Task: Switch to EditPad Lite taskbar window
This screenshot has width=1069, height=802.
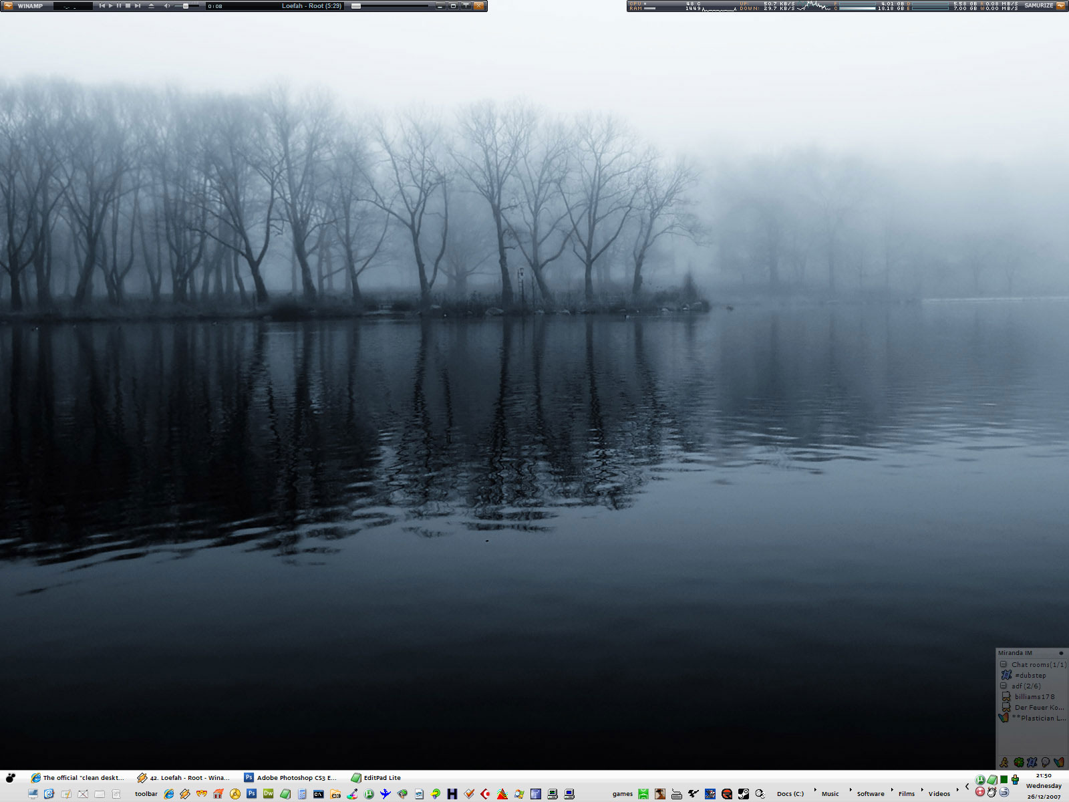Action: (x=376, y=778)
